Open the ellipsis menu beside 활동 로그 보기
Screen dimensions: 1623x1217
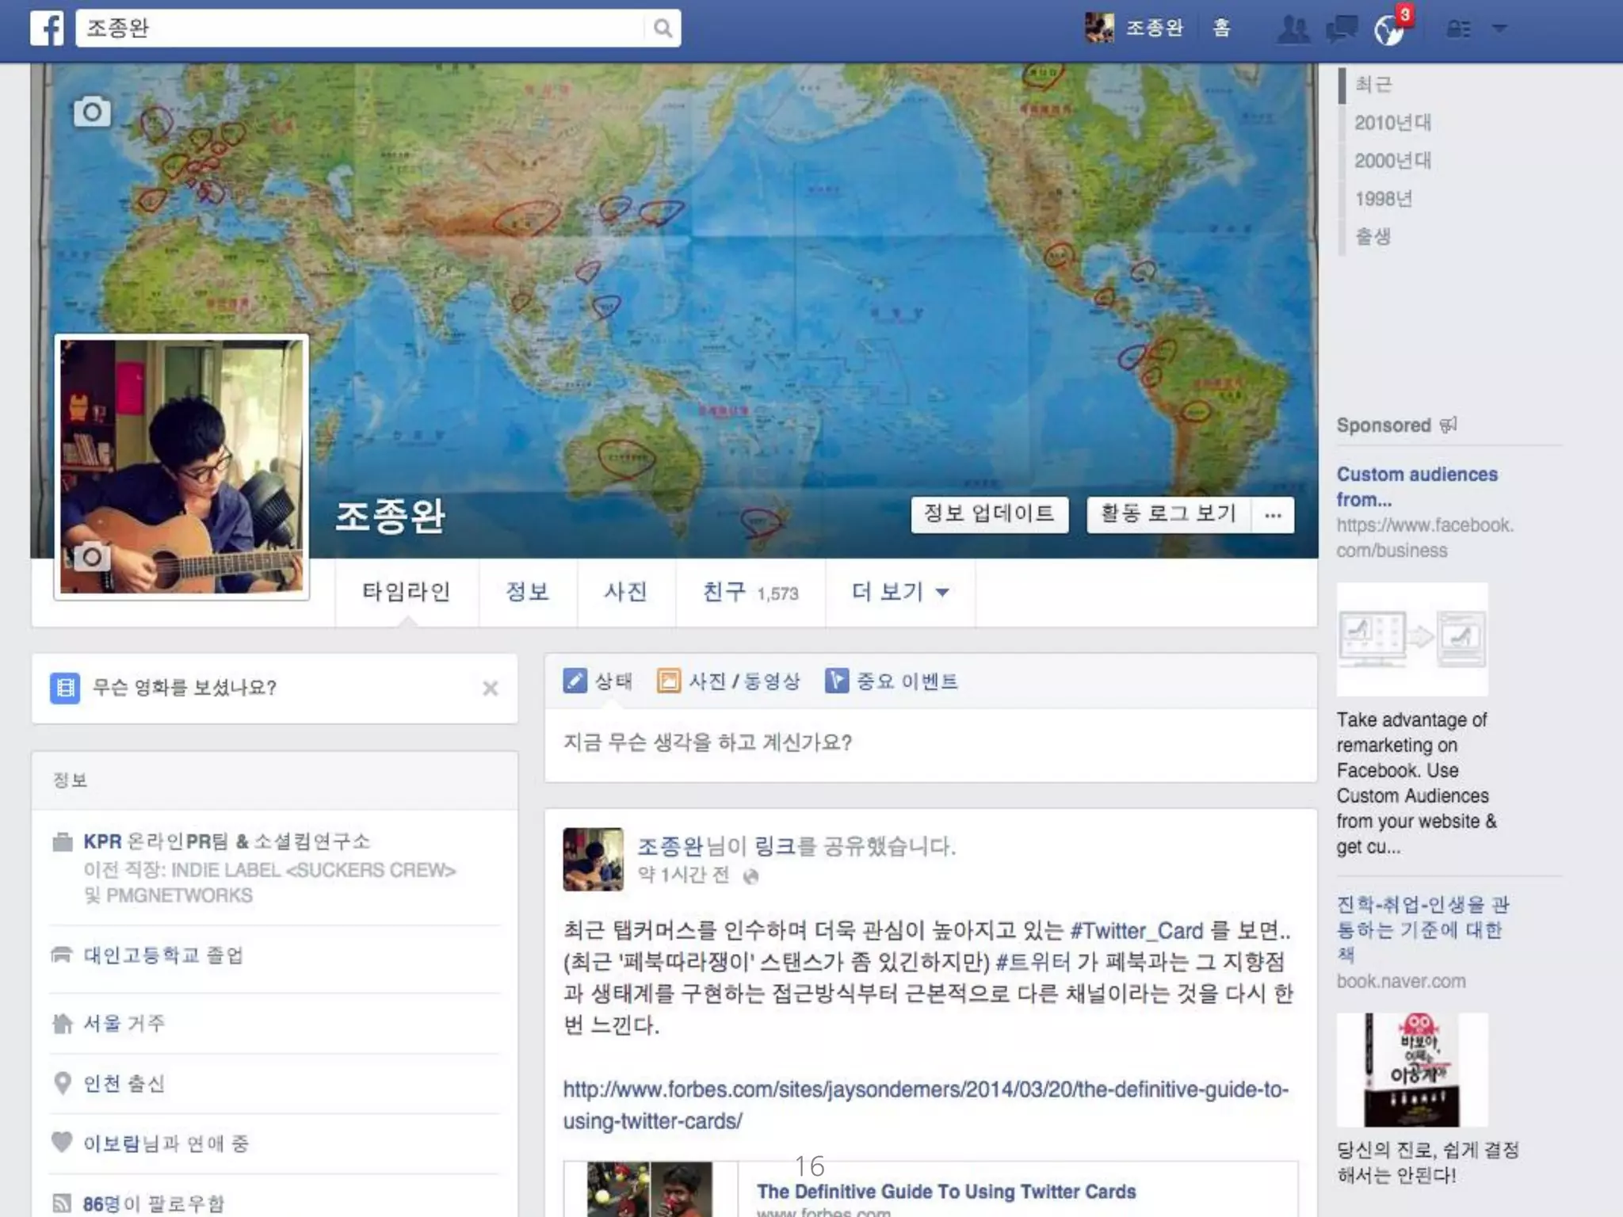pyautogui.click(x=1273, y=515)
